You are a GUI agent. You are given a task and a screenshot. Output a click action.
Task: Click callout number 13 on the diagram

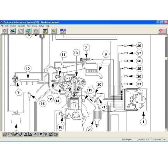point(76,53)
